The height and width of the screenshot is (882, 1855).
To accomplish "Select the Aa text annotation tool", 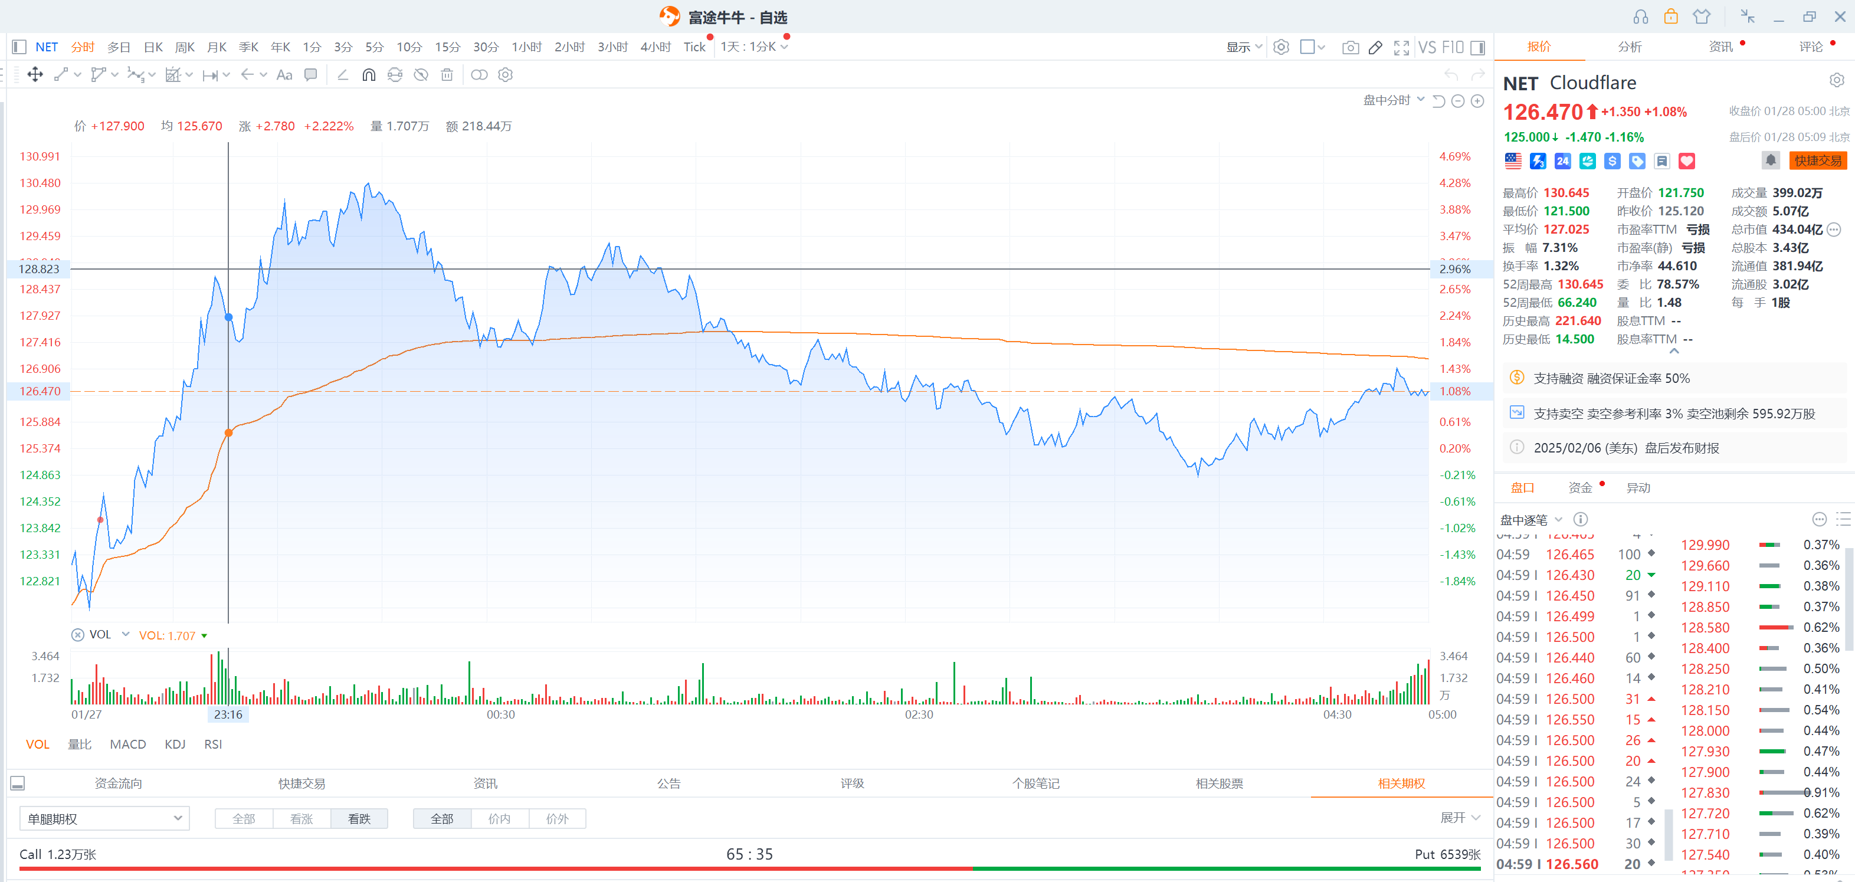I will 284,75.
